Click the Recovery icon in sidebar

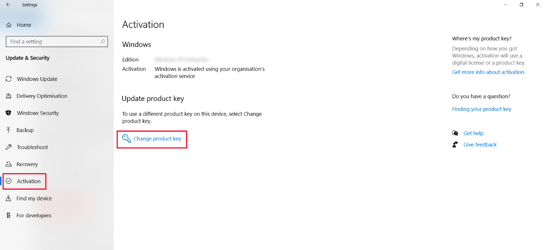[x=9, y=164]
